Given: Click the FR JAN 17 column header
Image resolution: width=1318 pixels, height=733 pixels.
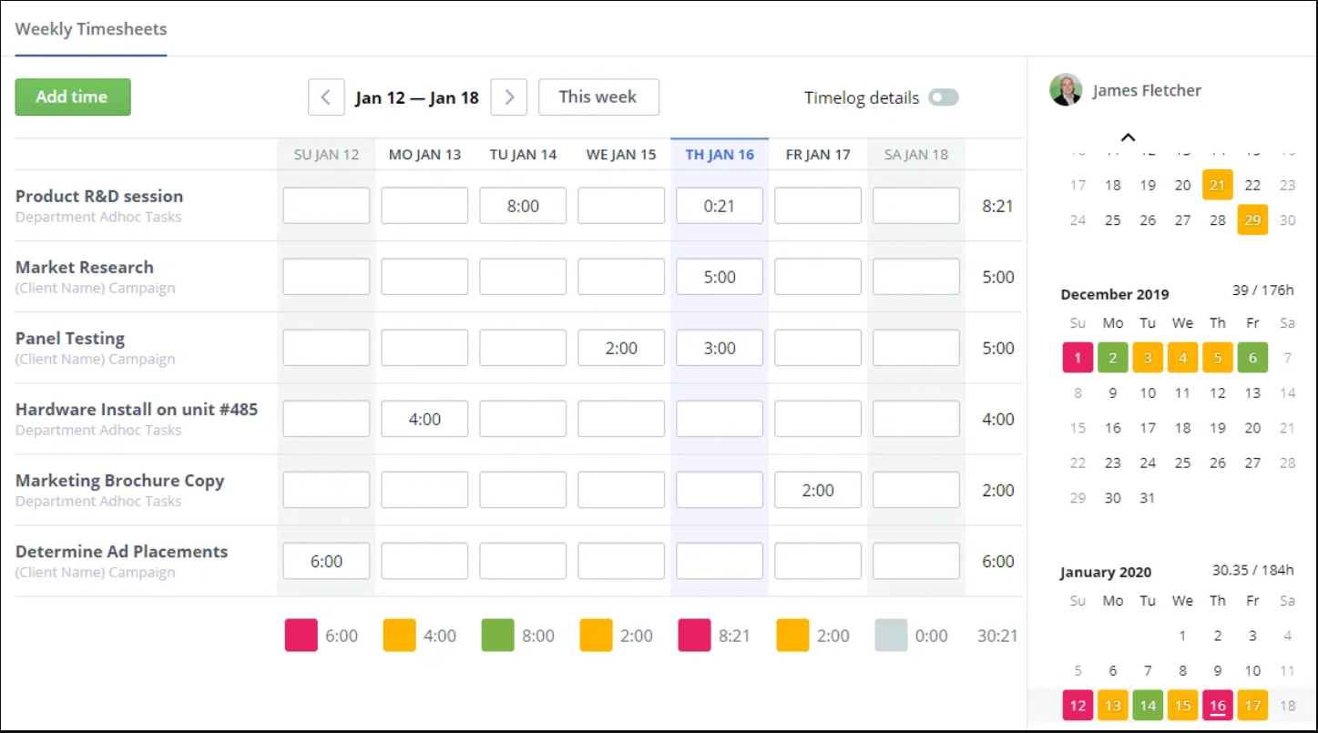Looking at the screenshot, I should point(818,155).
